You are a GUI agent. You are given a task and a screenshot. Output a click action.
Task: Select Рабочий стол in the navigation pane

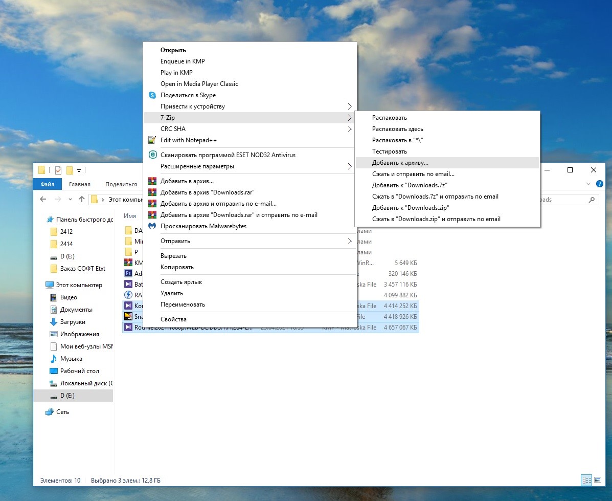coord(79,371)
